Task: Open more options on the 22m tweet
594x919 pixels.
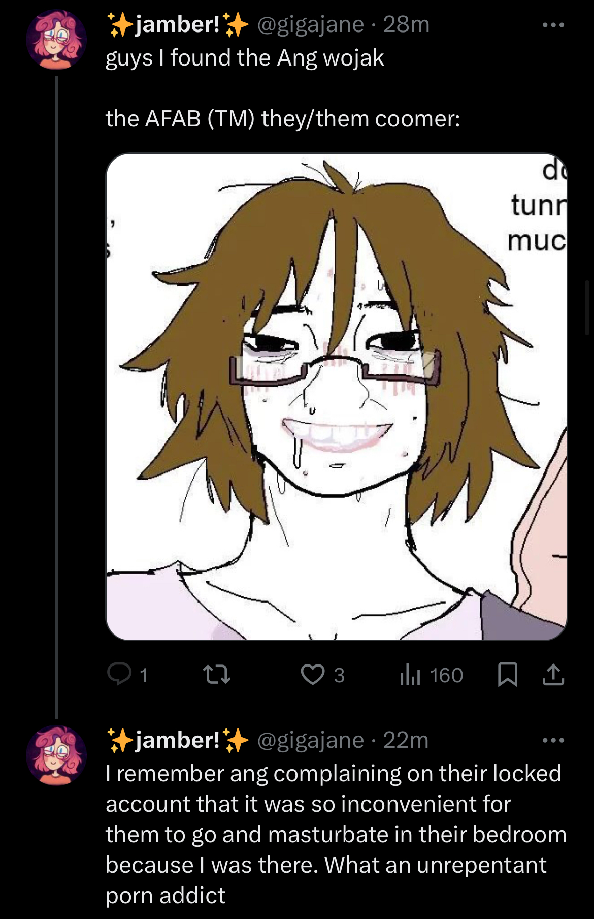Action: pyautogui.click(x=553, y=740)
